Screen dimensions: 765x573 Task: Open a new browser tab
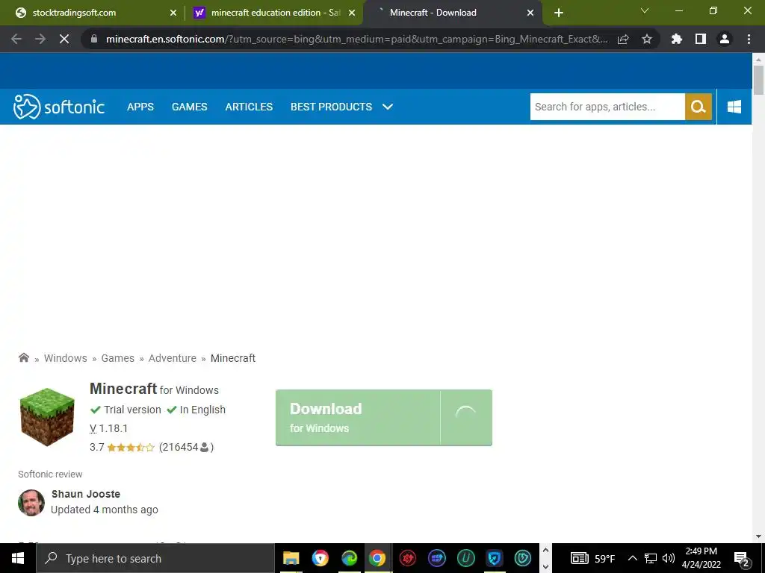(x=559, y=13)
